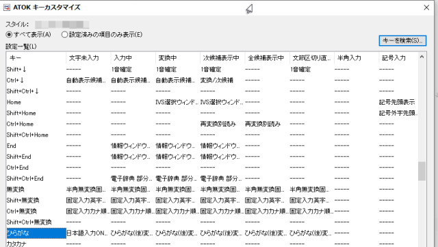Click 再変換別読み under 次候補表示中
Image resolution: width=438 pixels, height=247 pixels.
click(218, 124)
